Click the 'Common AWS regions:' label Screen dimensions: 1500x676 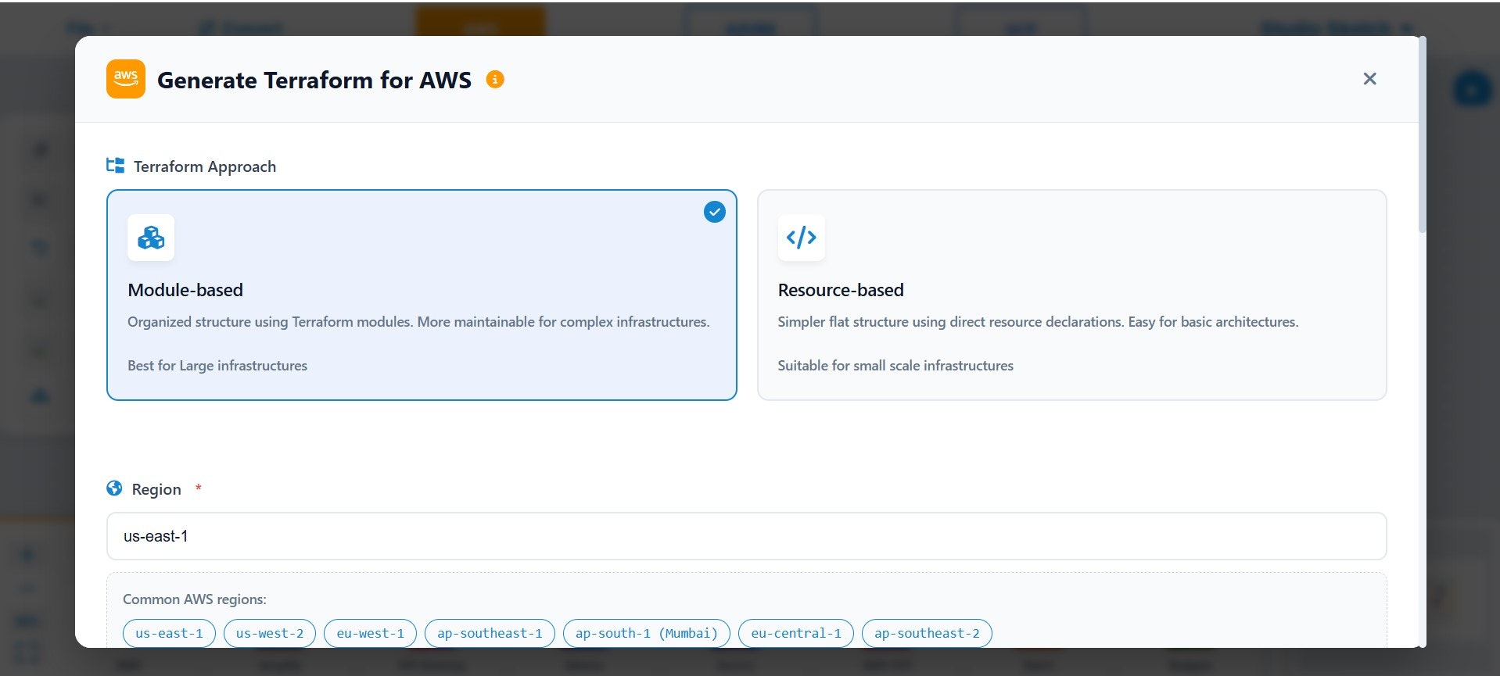(195, 599)
